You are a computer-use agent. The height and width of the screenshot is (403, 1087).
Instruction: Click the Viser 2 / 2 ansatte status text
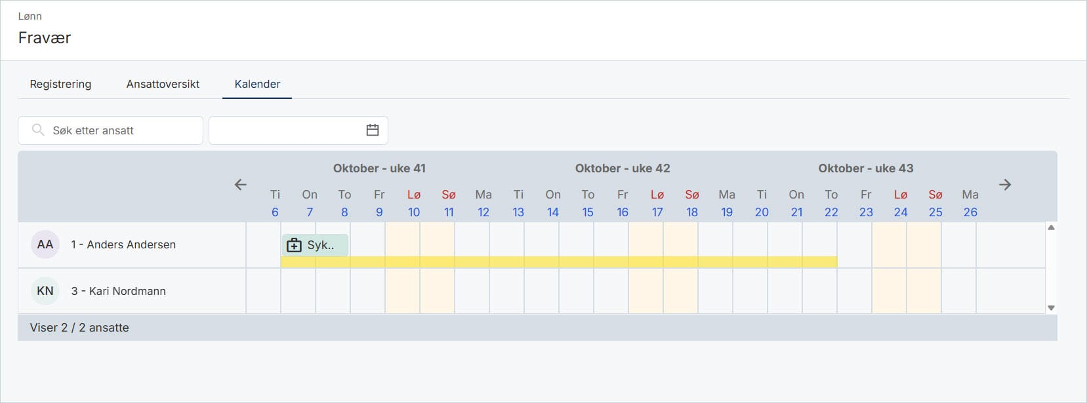(x=79, y=328)
